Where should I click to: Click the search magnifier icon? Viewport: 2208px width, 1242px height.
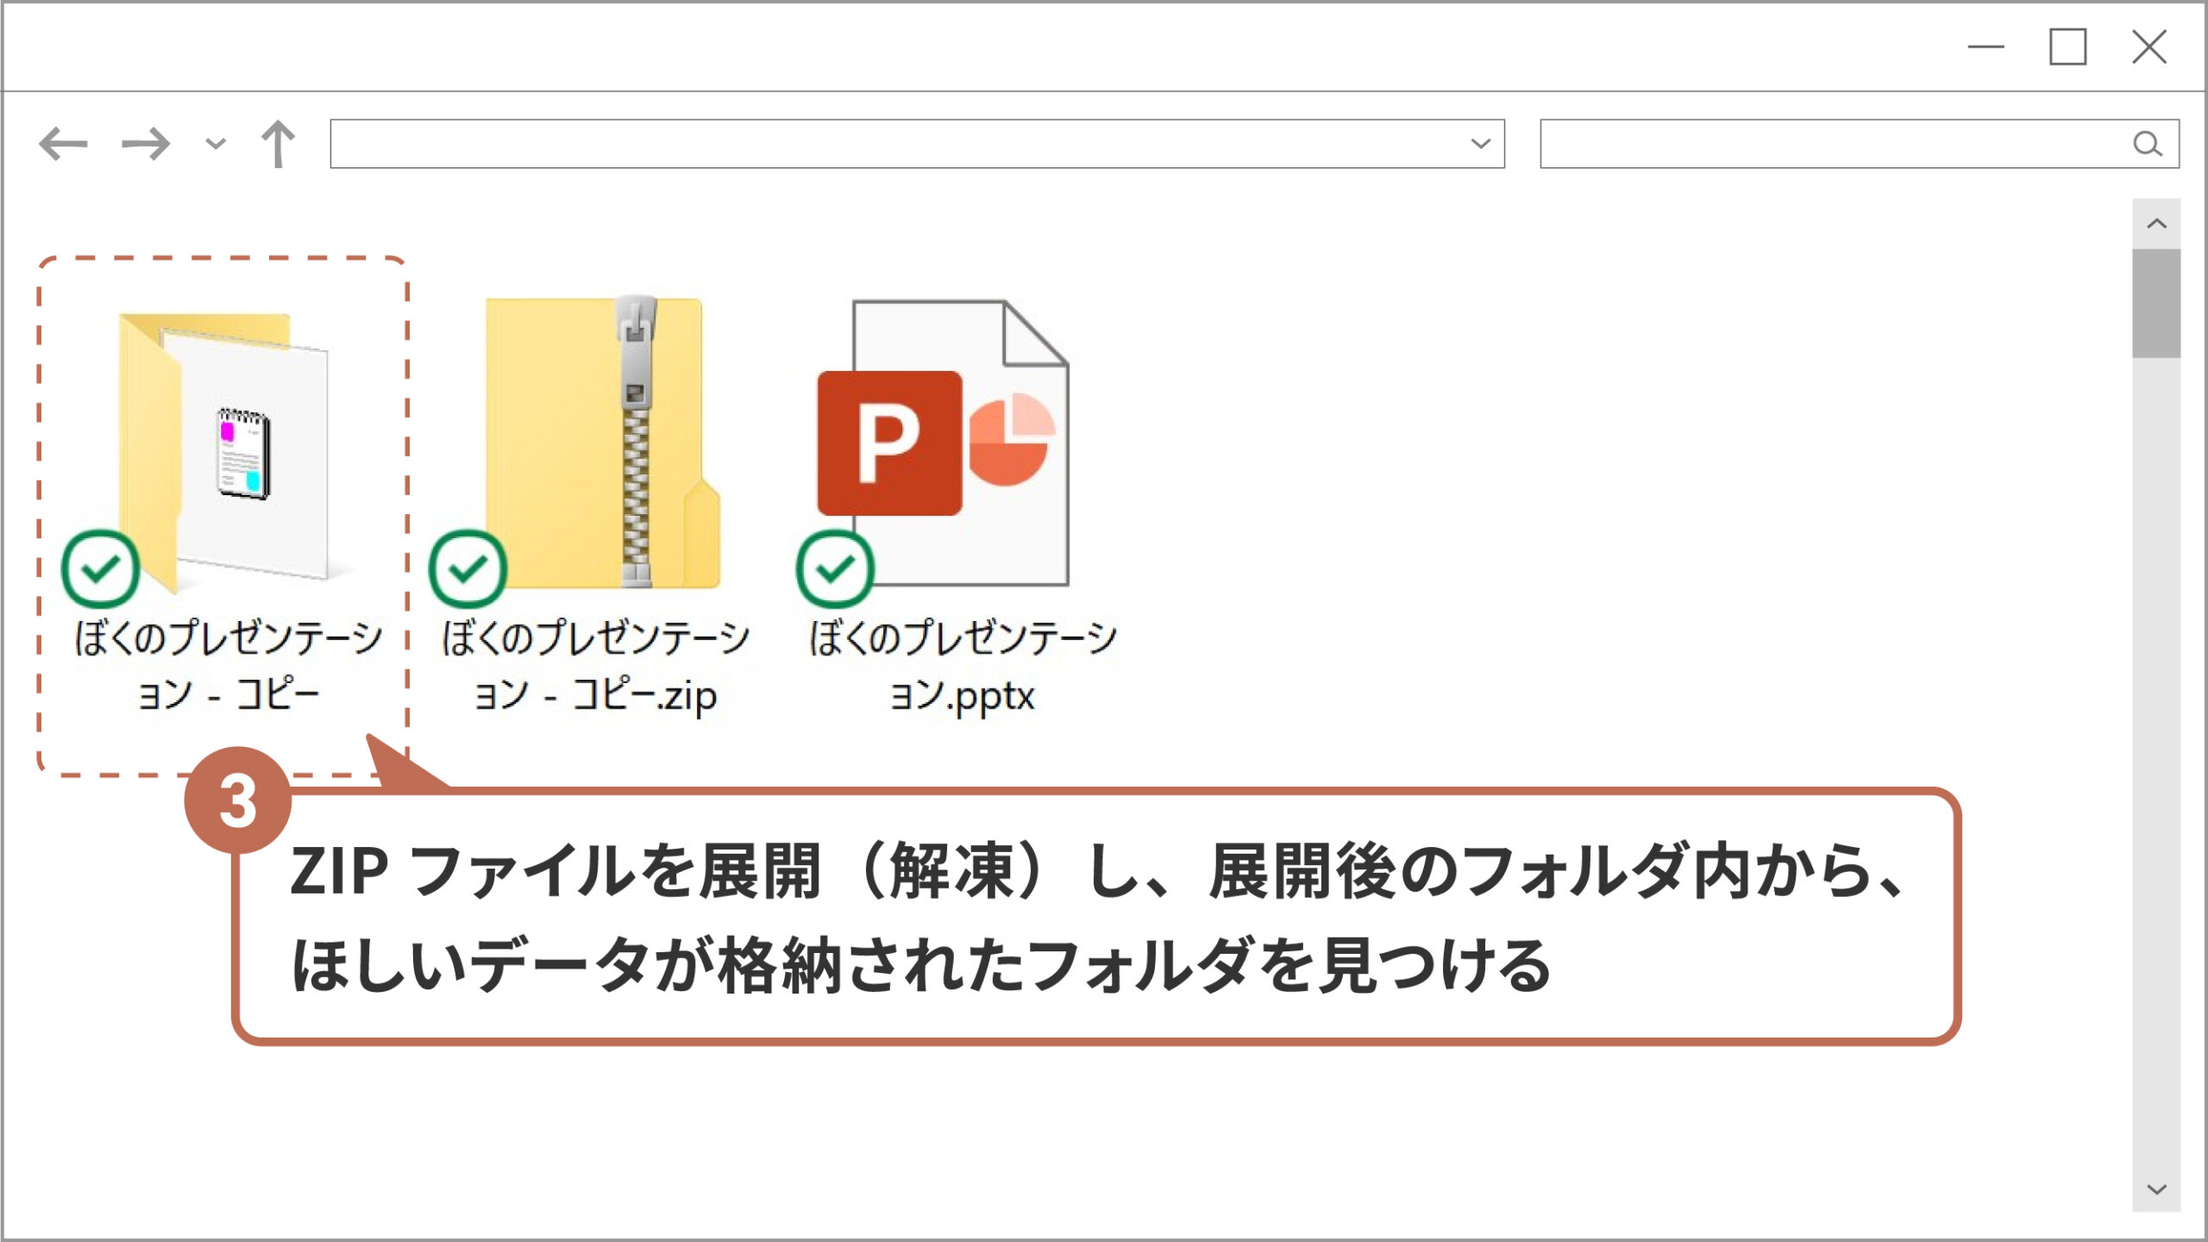[x=2148, y=144]
